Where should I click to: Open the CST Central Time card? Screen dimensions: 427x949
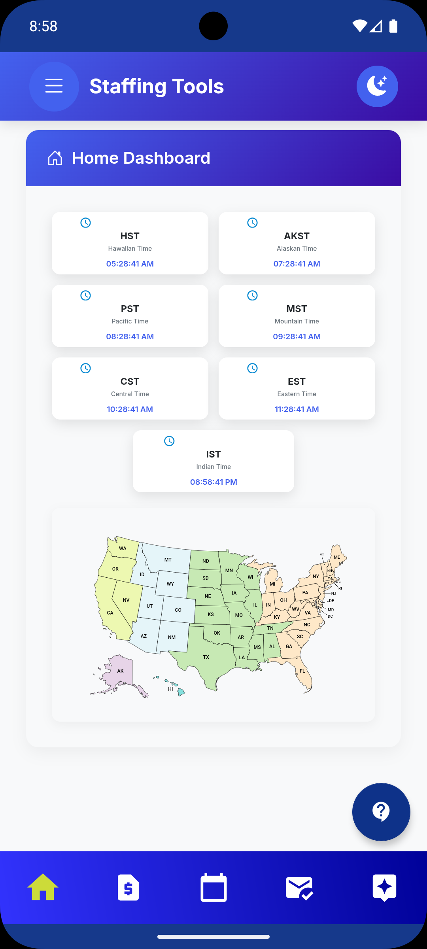(130, 389)
